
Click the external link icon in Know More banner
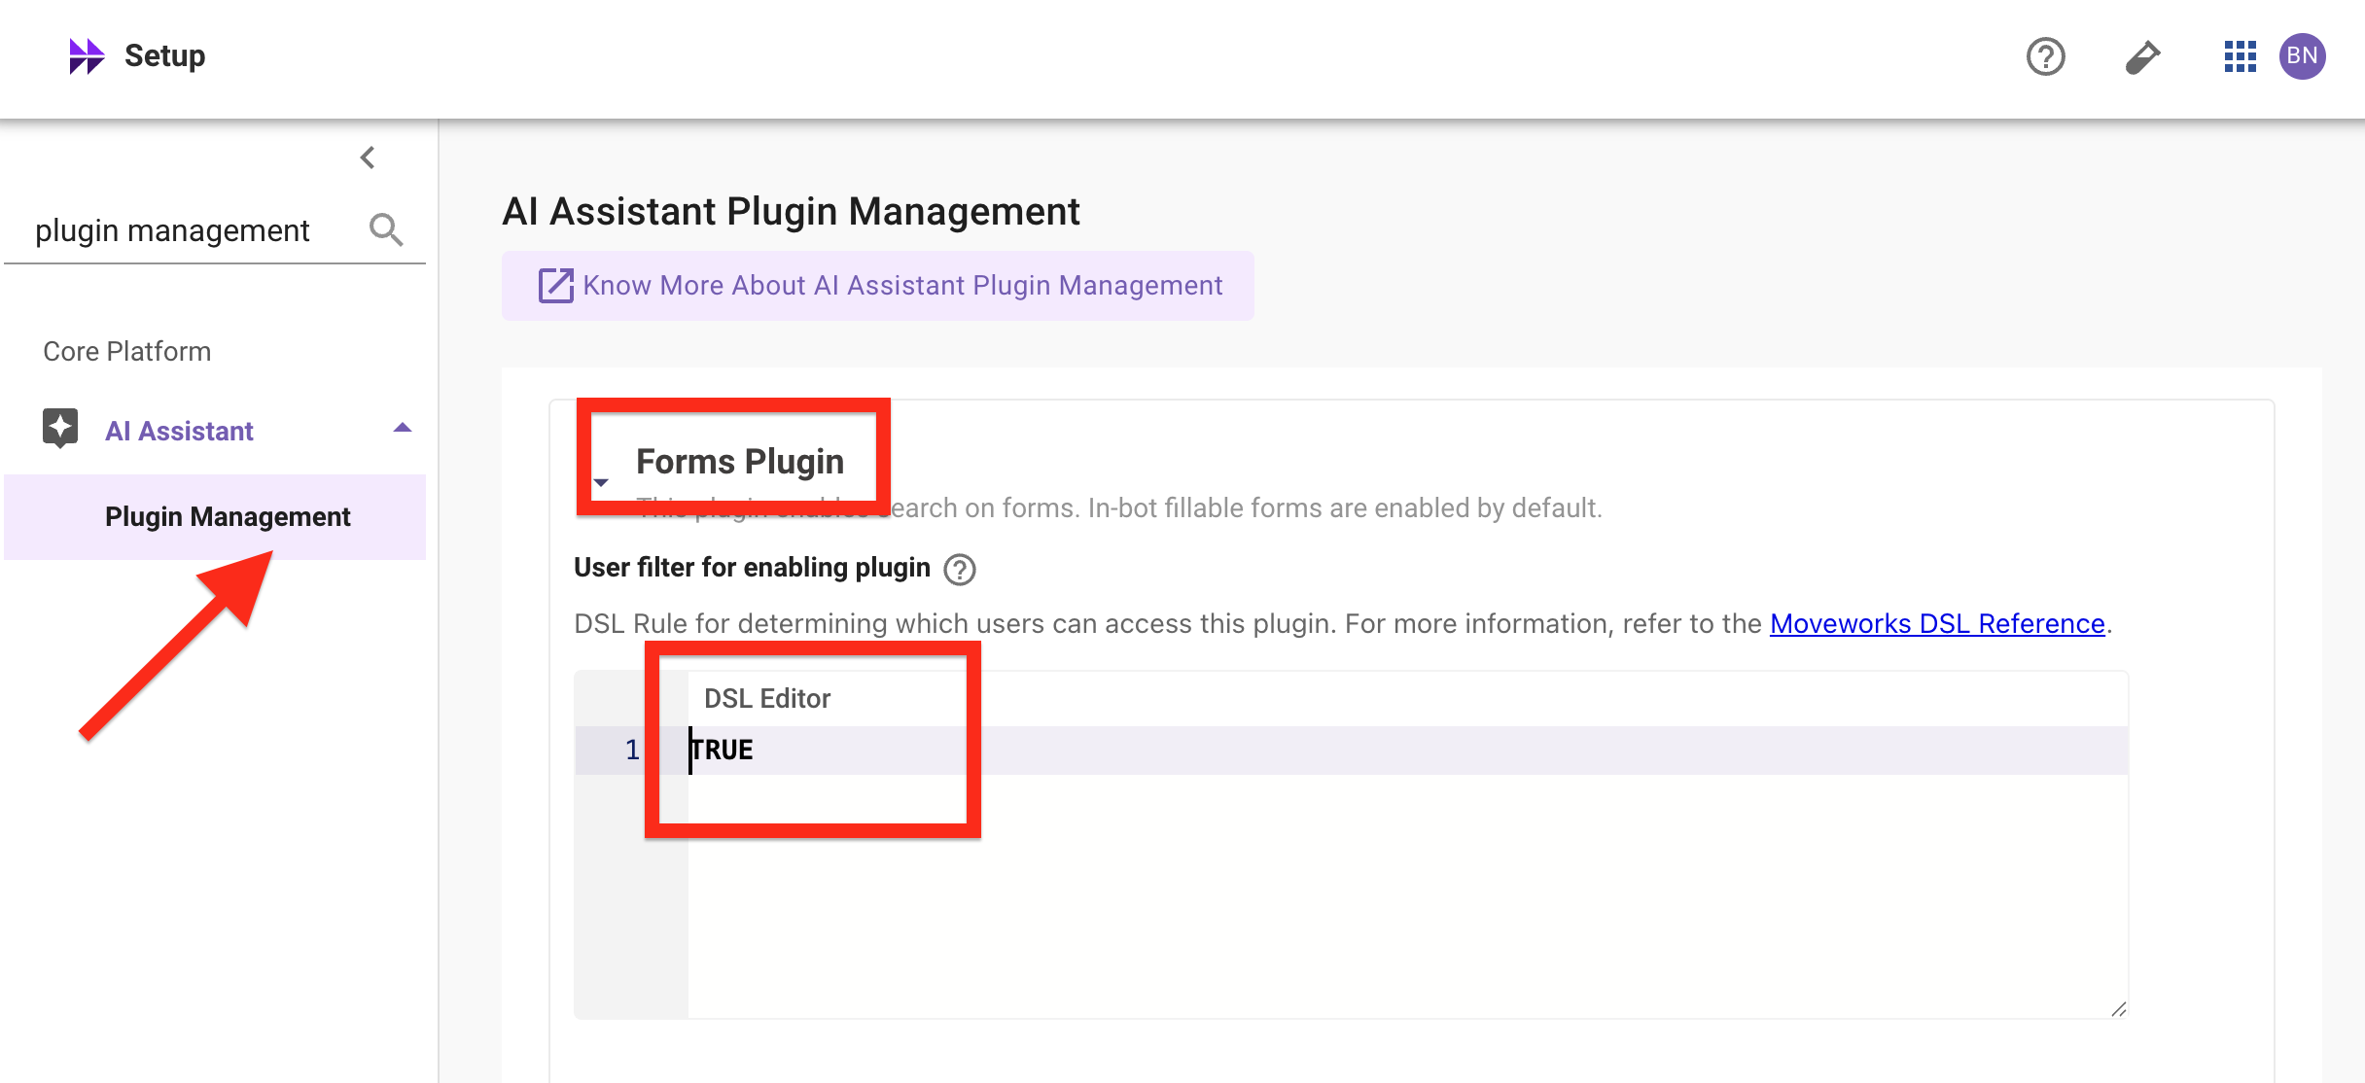pyautogui.click(x=556, y=286)
